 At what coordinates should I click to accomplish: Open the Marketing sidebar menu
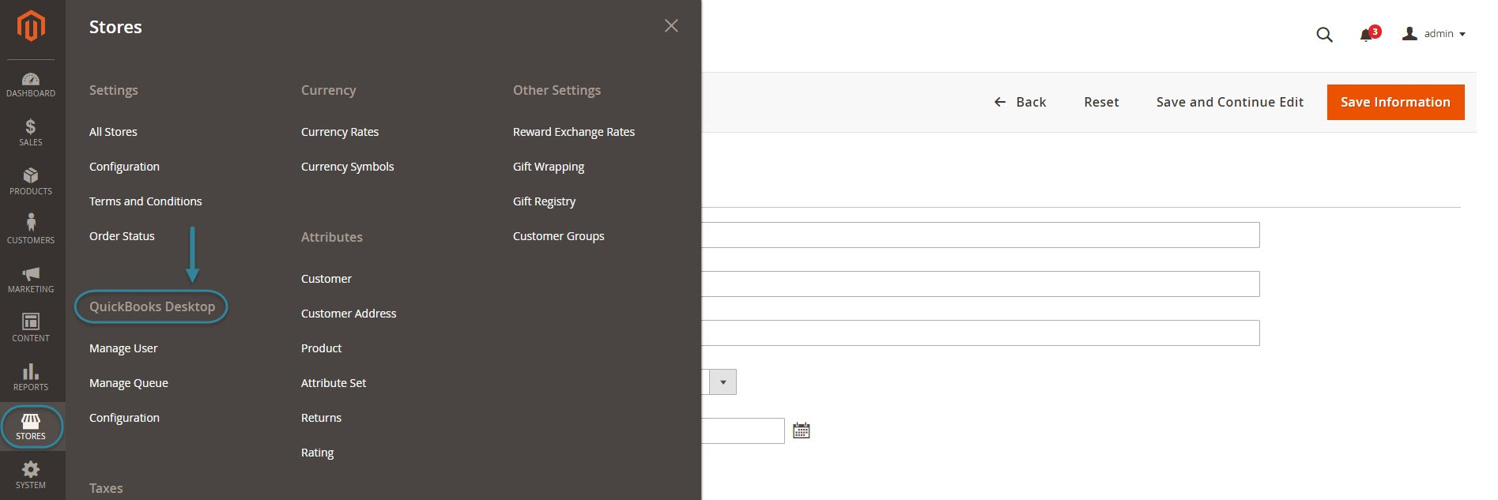click(31, 280)
